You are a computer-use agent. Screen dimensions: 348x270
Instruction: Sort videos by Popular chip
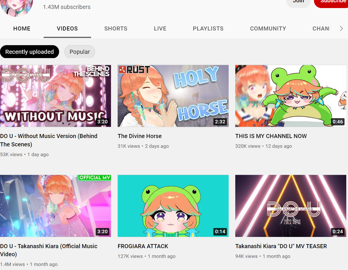[80, 52]
